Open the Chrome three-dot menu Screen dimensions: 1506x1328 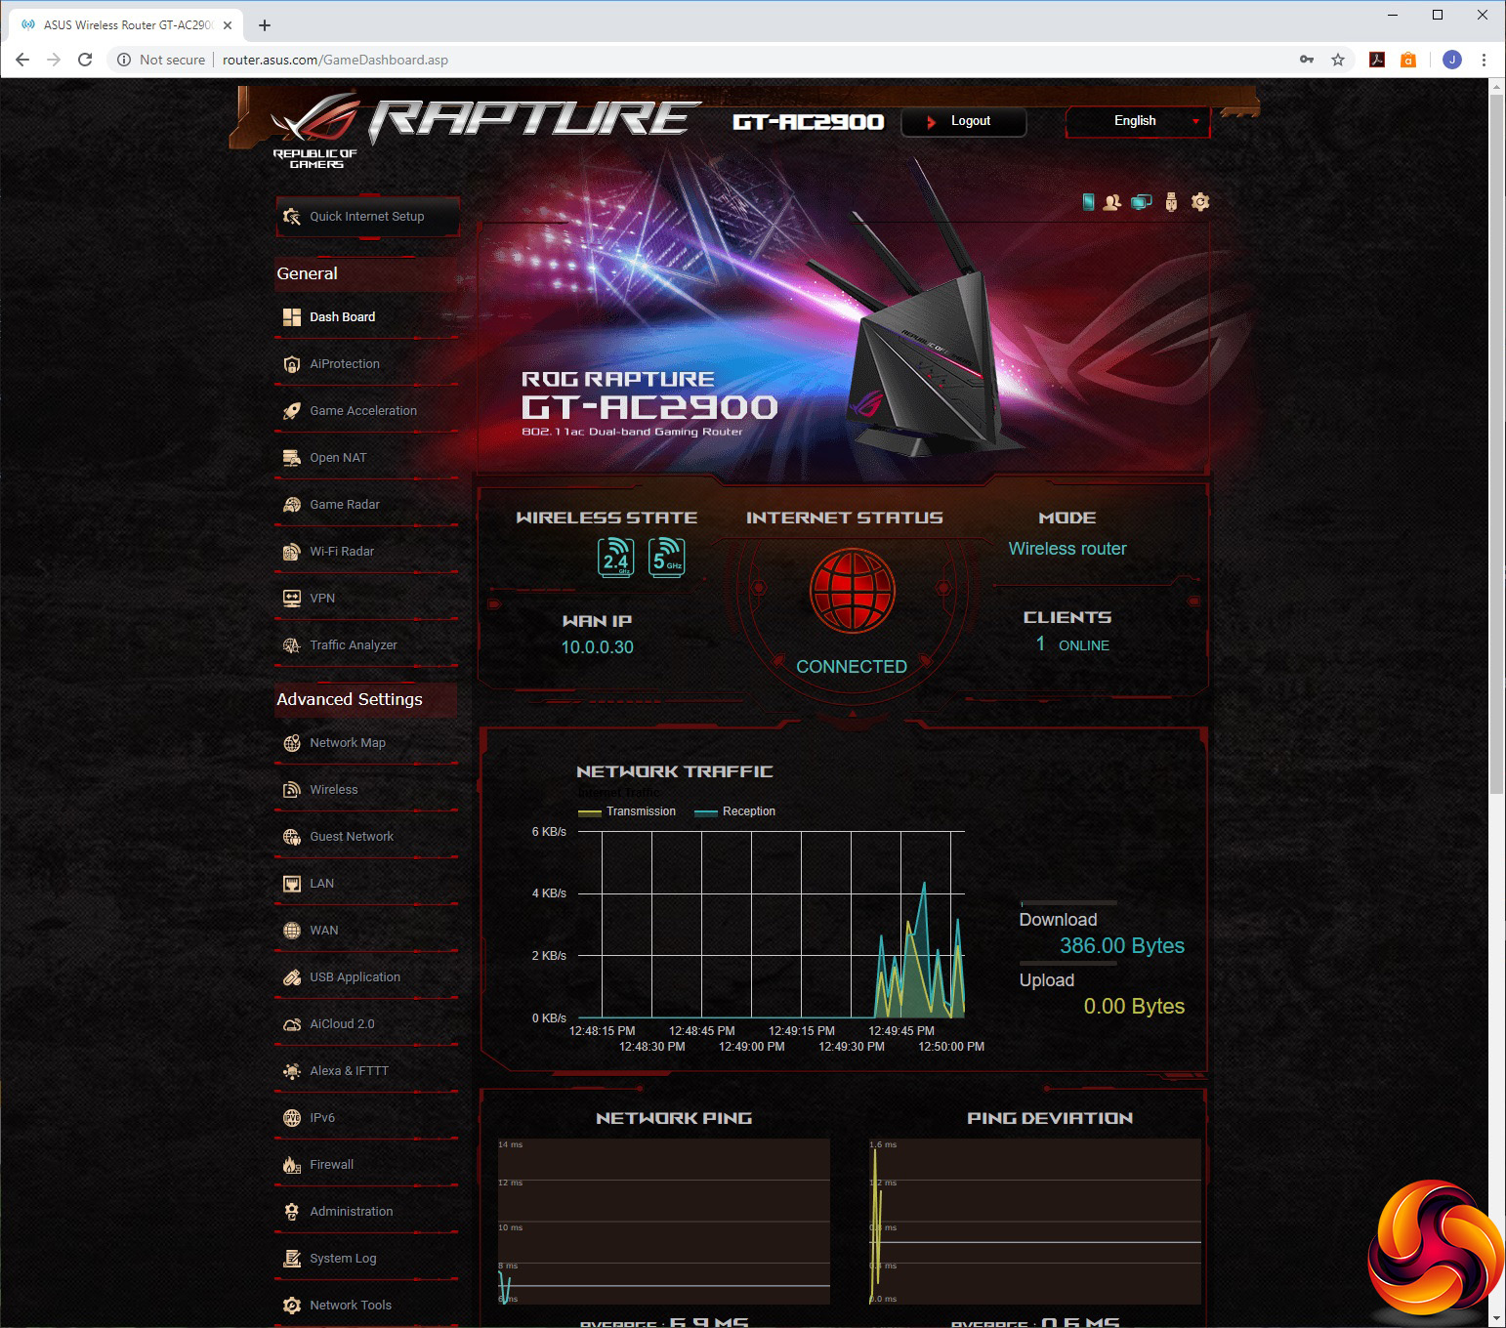1484,60
